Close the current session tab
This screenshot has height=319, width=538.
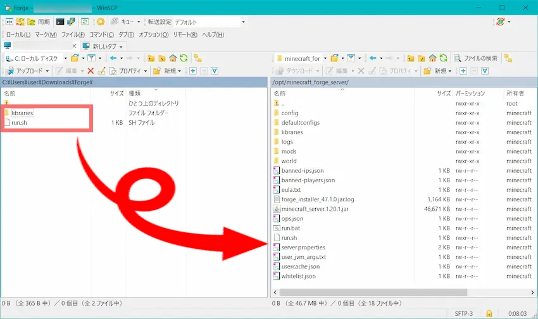tap(75, 46)
